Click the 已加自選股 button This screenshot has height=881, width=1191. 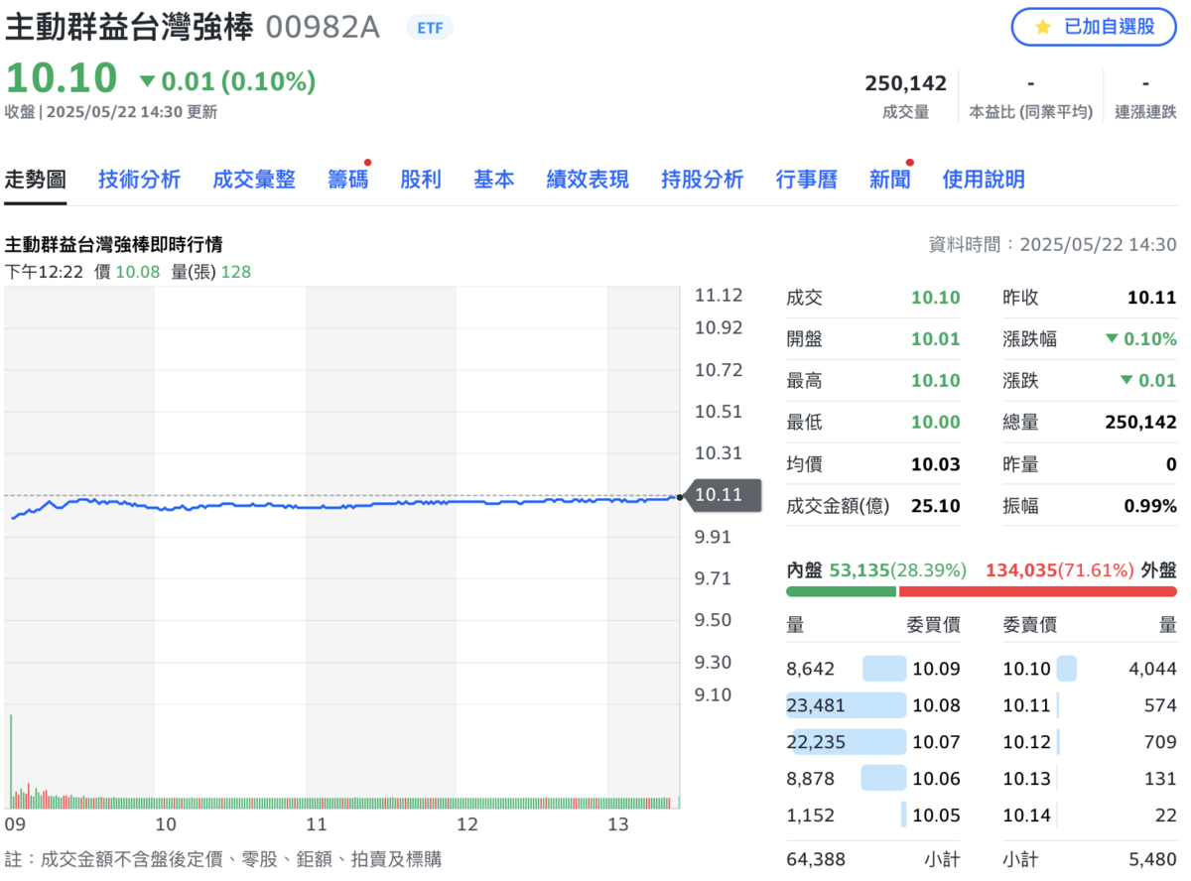[x=1093, y=28]
